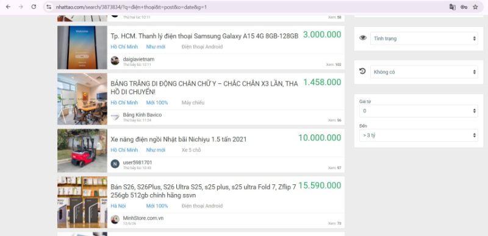Click Hồ Chí Minh on Samsung A15 listing
This screenshot has height=236, width=488.
click(124, 47)
